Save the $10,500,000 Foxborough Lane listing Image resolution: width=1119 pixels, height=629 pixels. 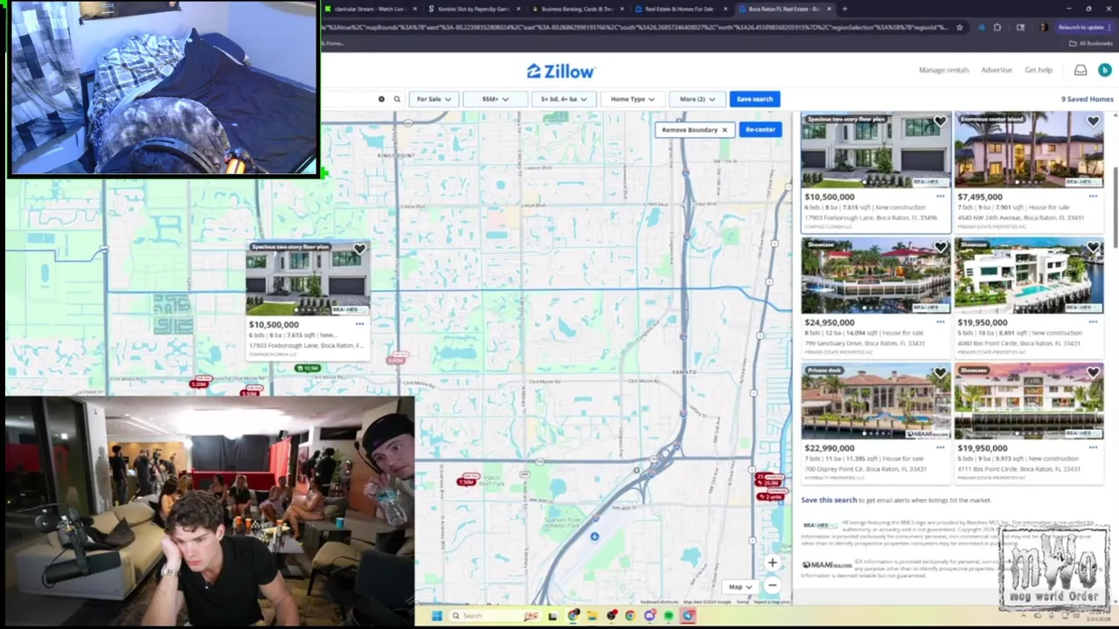[940, 122]
